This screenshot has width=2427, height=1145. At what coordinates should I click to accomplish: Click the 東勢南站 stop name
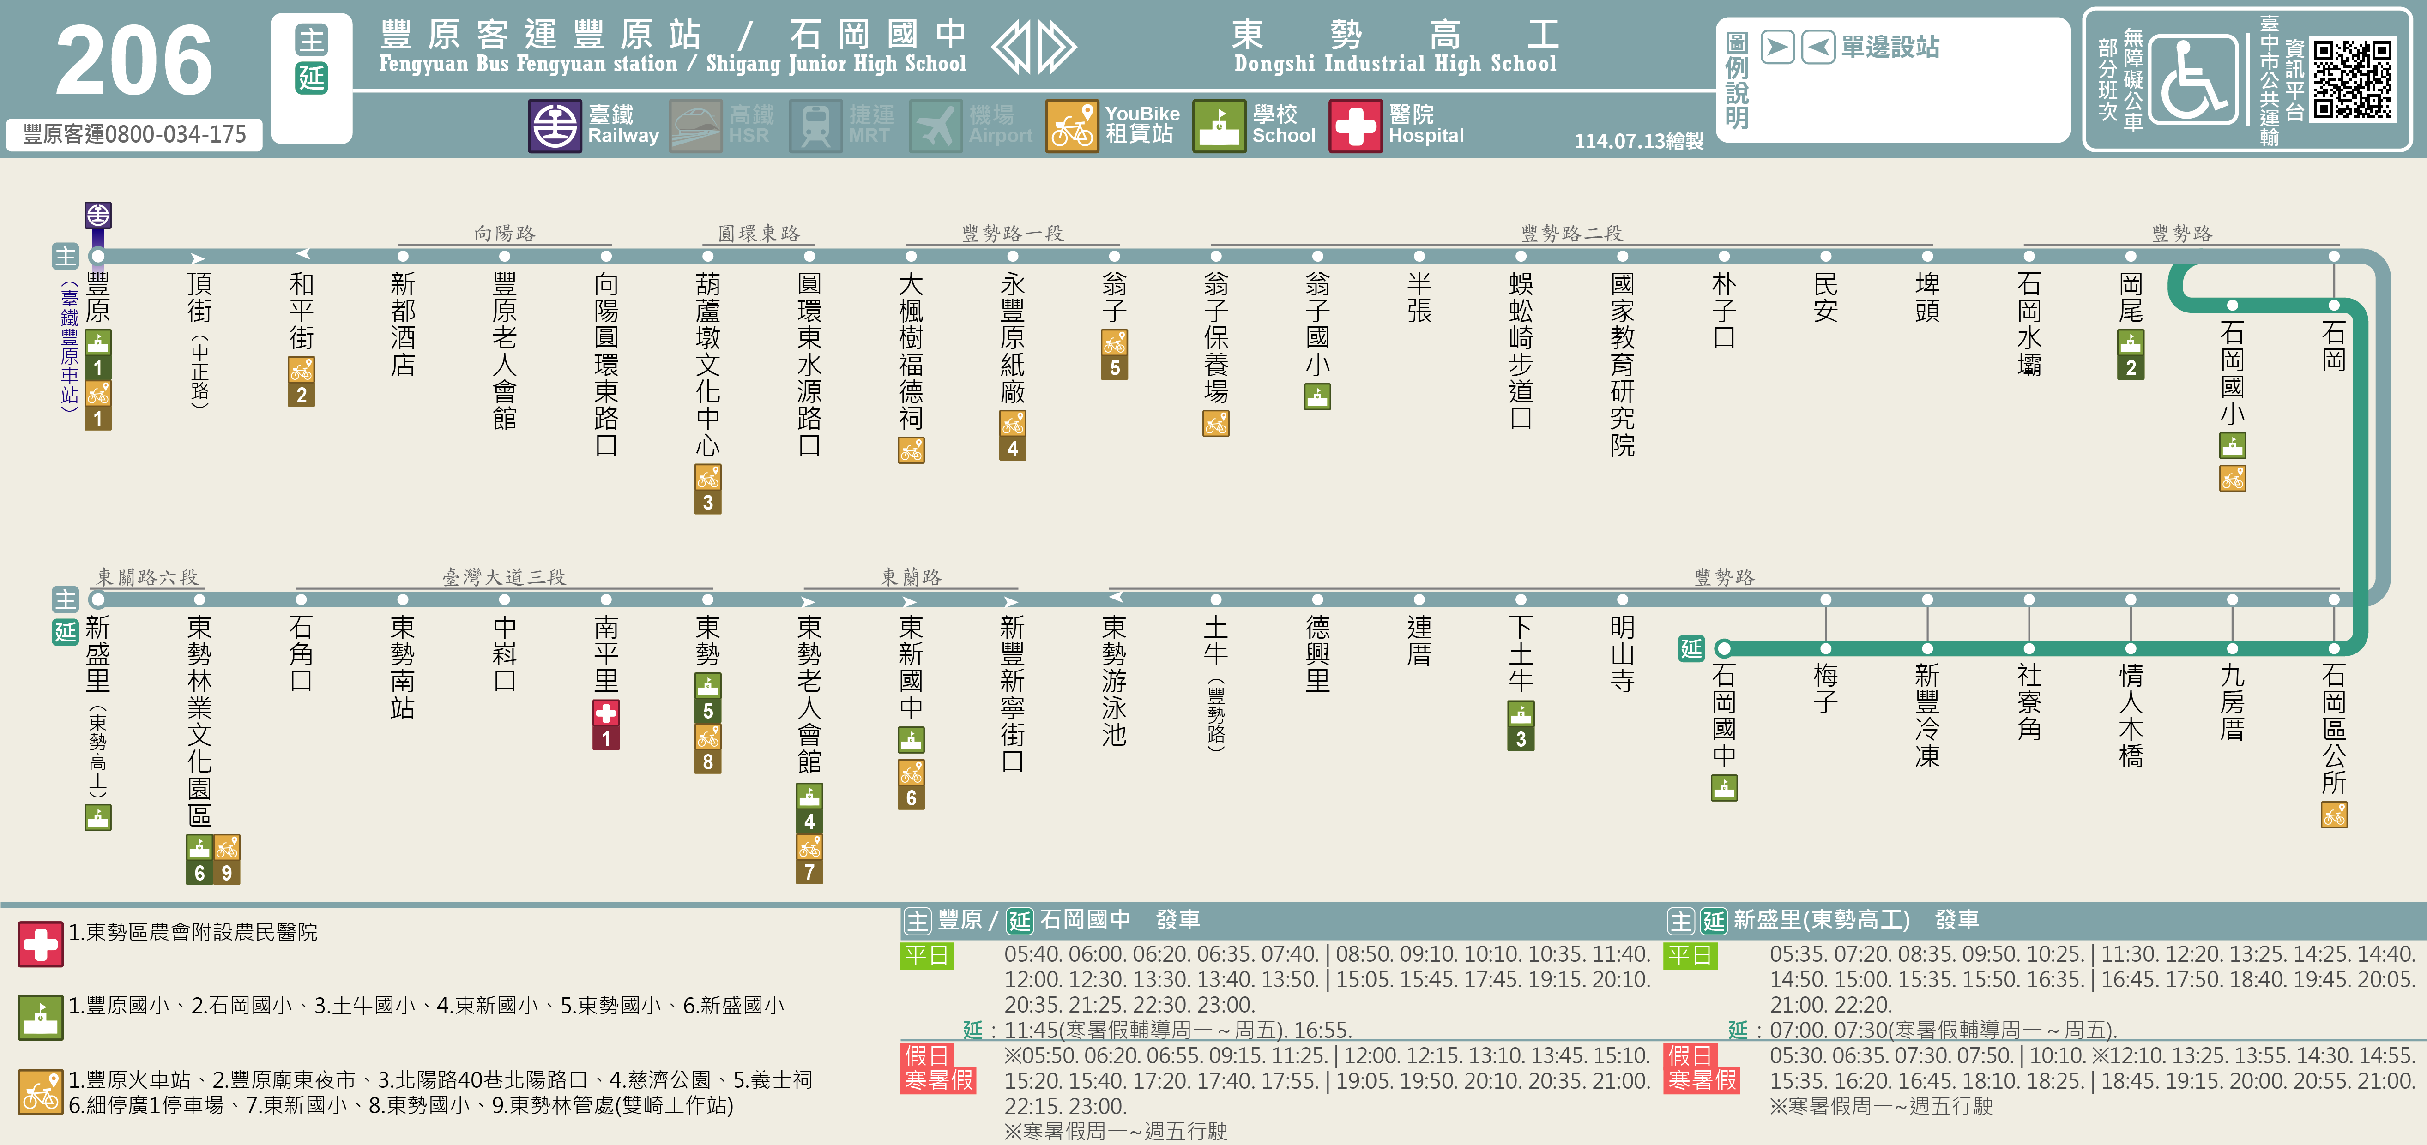[x=402, y=668]
